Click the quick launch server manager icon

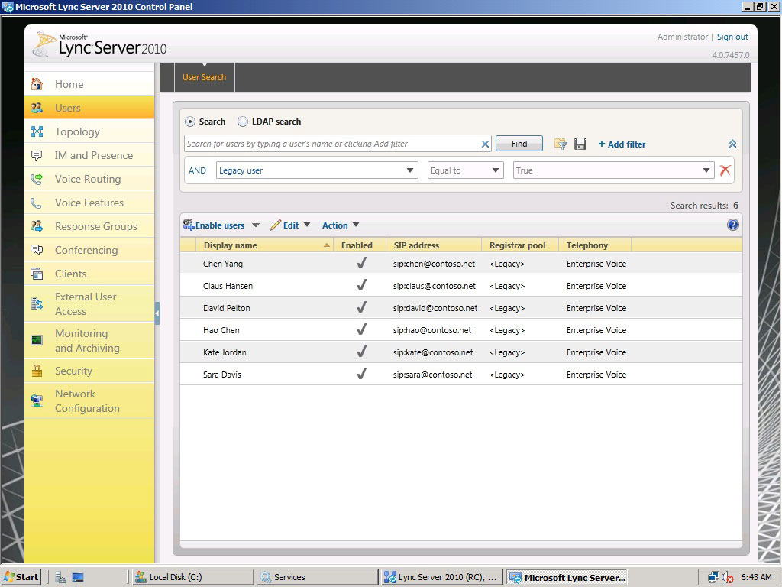(60, 577)
